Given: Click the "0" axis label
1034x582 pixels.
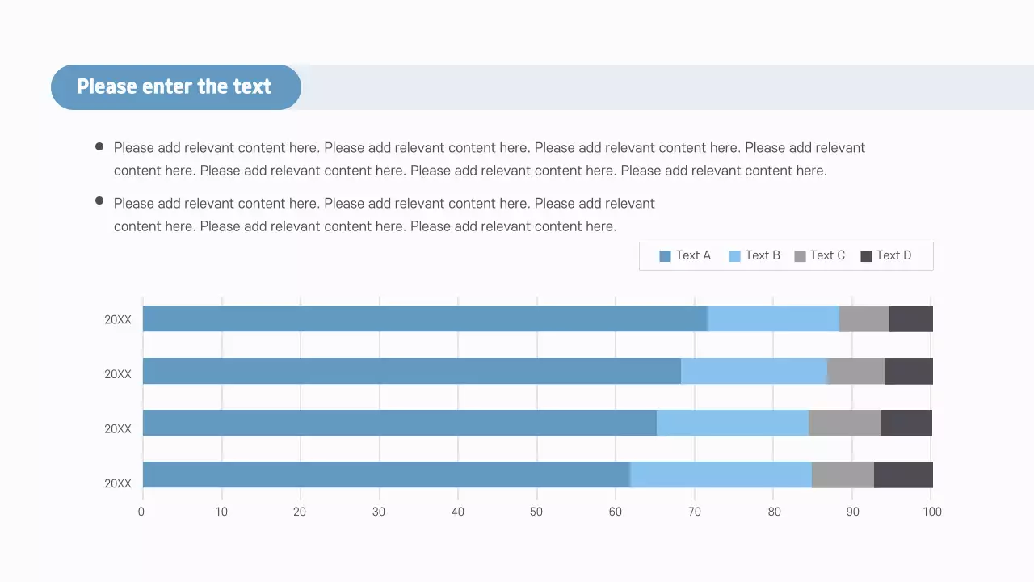Looking at the screenshot, I should 141,512.
